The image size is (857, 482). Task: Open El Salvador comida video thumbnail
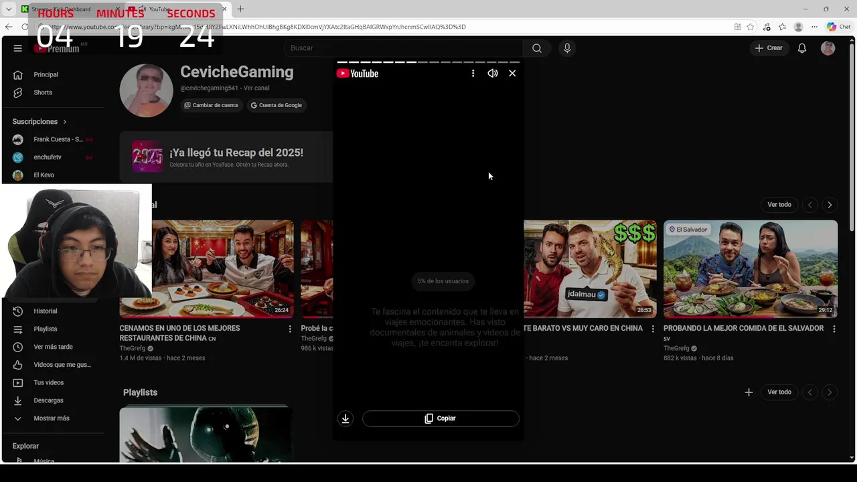pyautogui.click(x=751, y=269)
